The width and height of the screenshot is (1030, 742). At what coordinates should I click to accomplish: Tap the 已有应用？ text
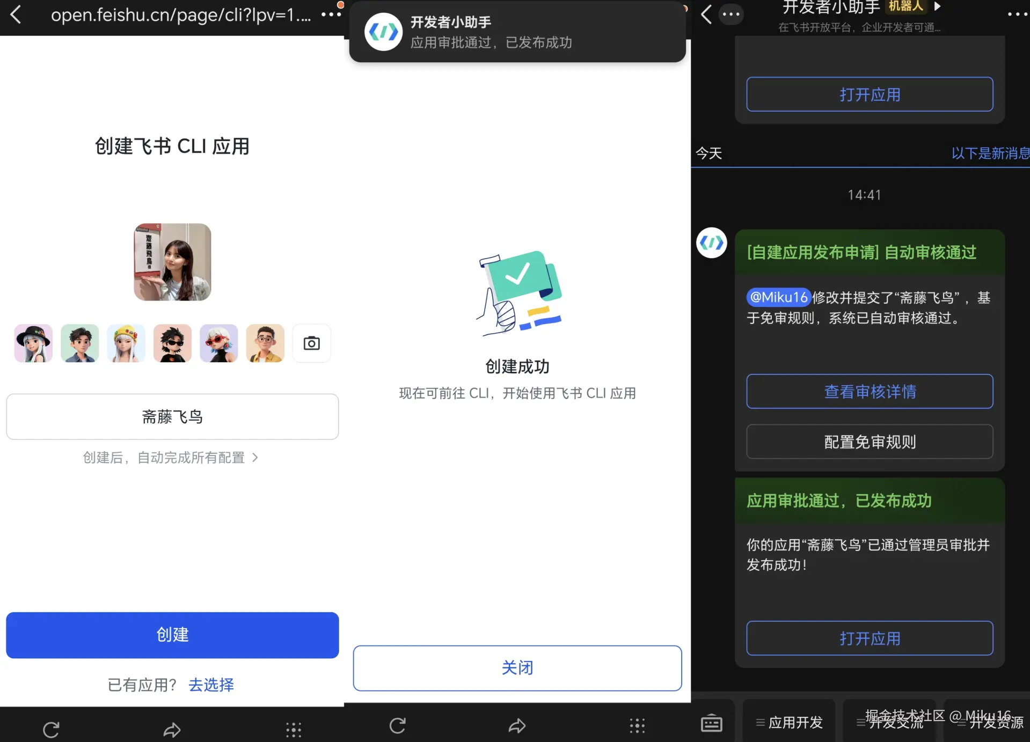142,685
